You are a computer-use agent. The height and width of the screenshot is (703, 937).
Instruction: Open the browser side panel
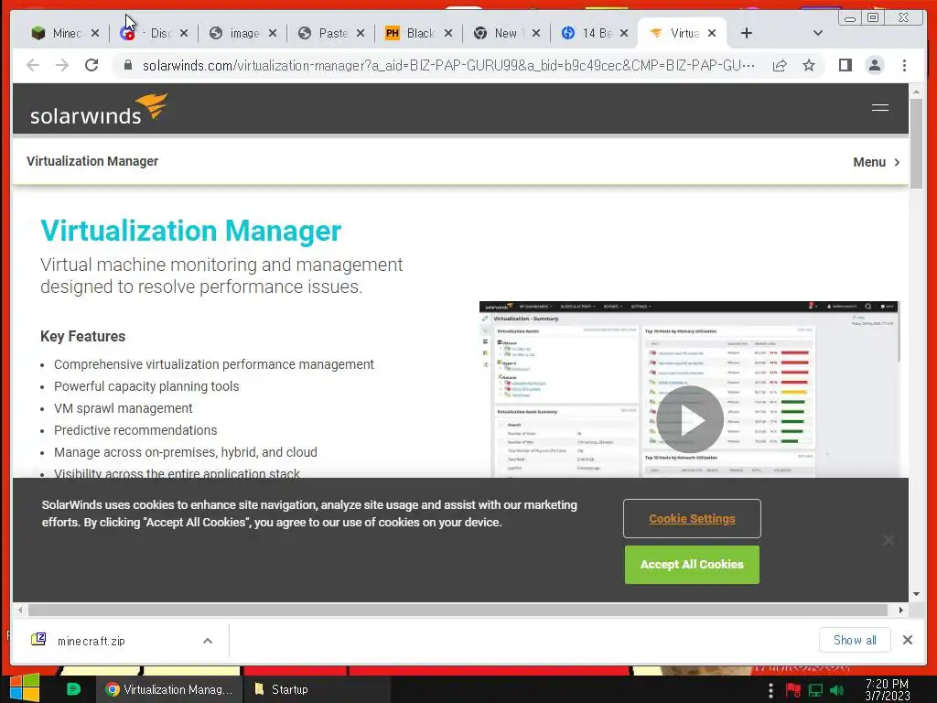coord(845,65)
